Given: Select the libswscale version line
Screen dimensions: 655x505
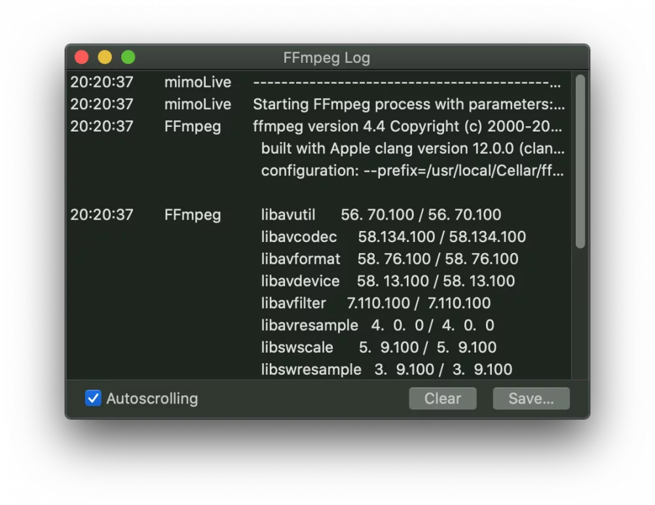Looking at the screenshot, I should (x=379, y=347).
